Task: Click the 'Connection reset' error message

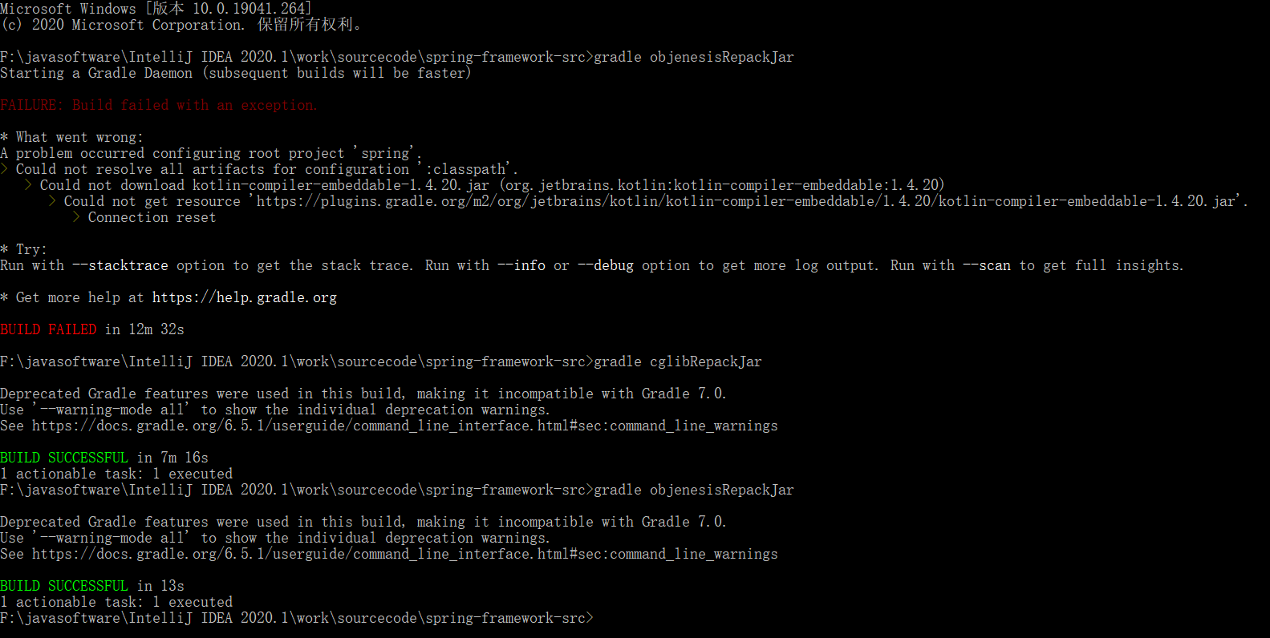Action: pyautogui.click(x=152, y=217)
